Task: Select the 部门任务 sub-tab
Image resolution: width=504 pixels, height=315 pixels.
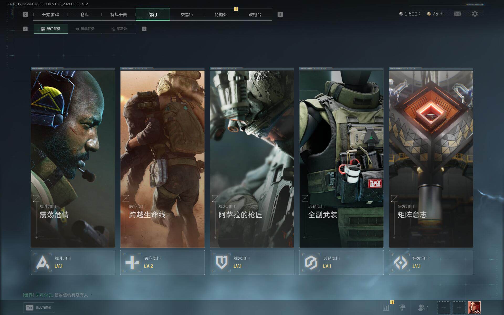Action: 51,29
